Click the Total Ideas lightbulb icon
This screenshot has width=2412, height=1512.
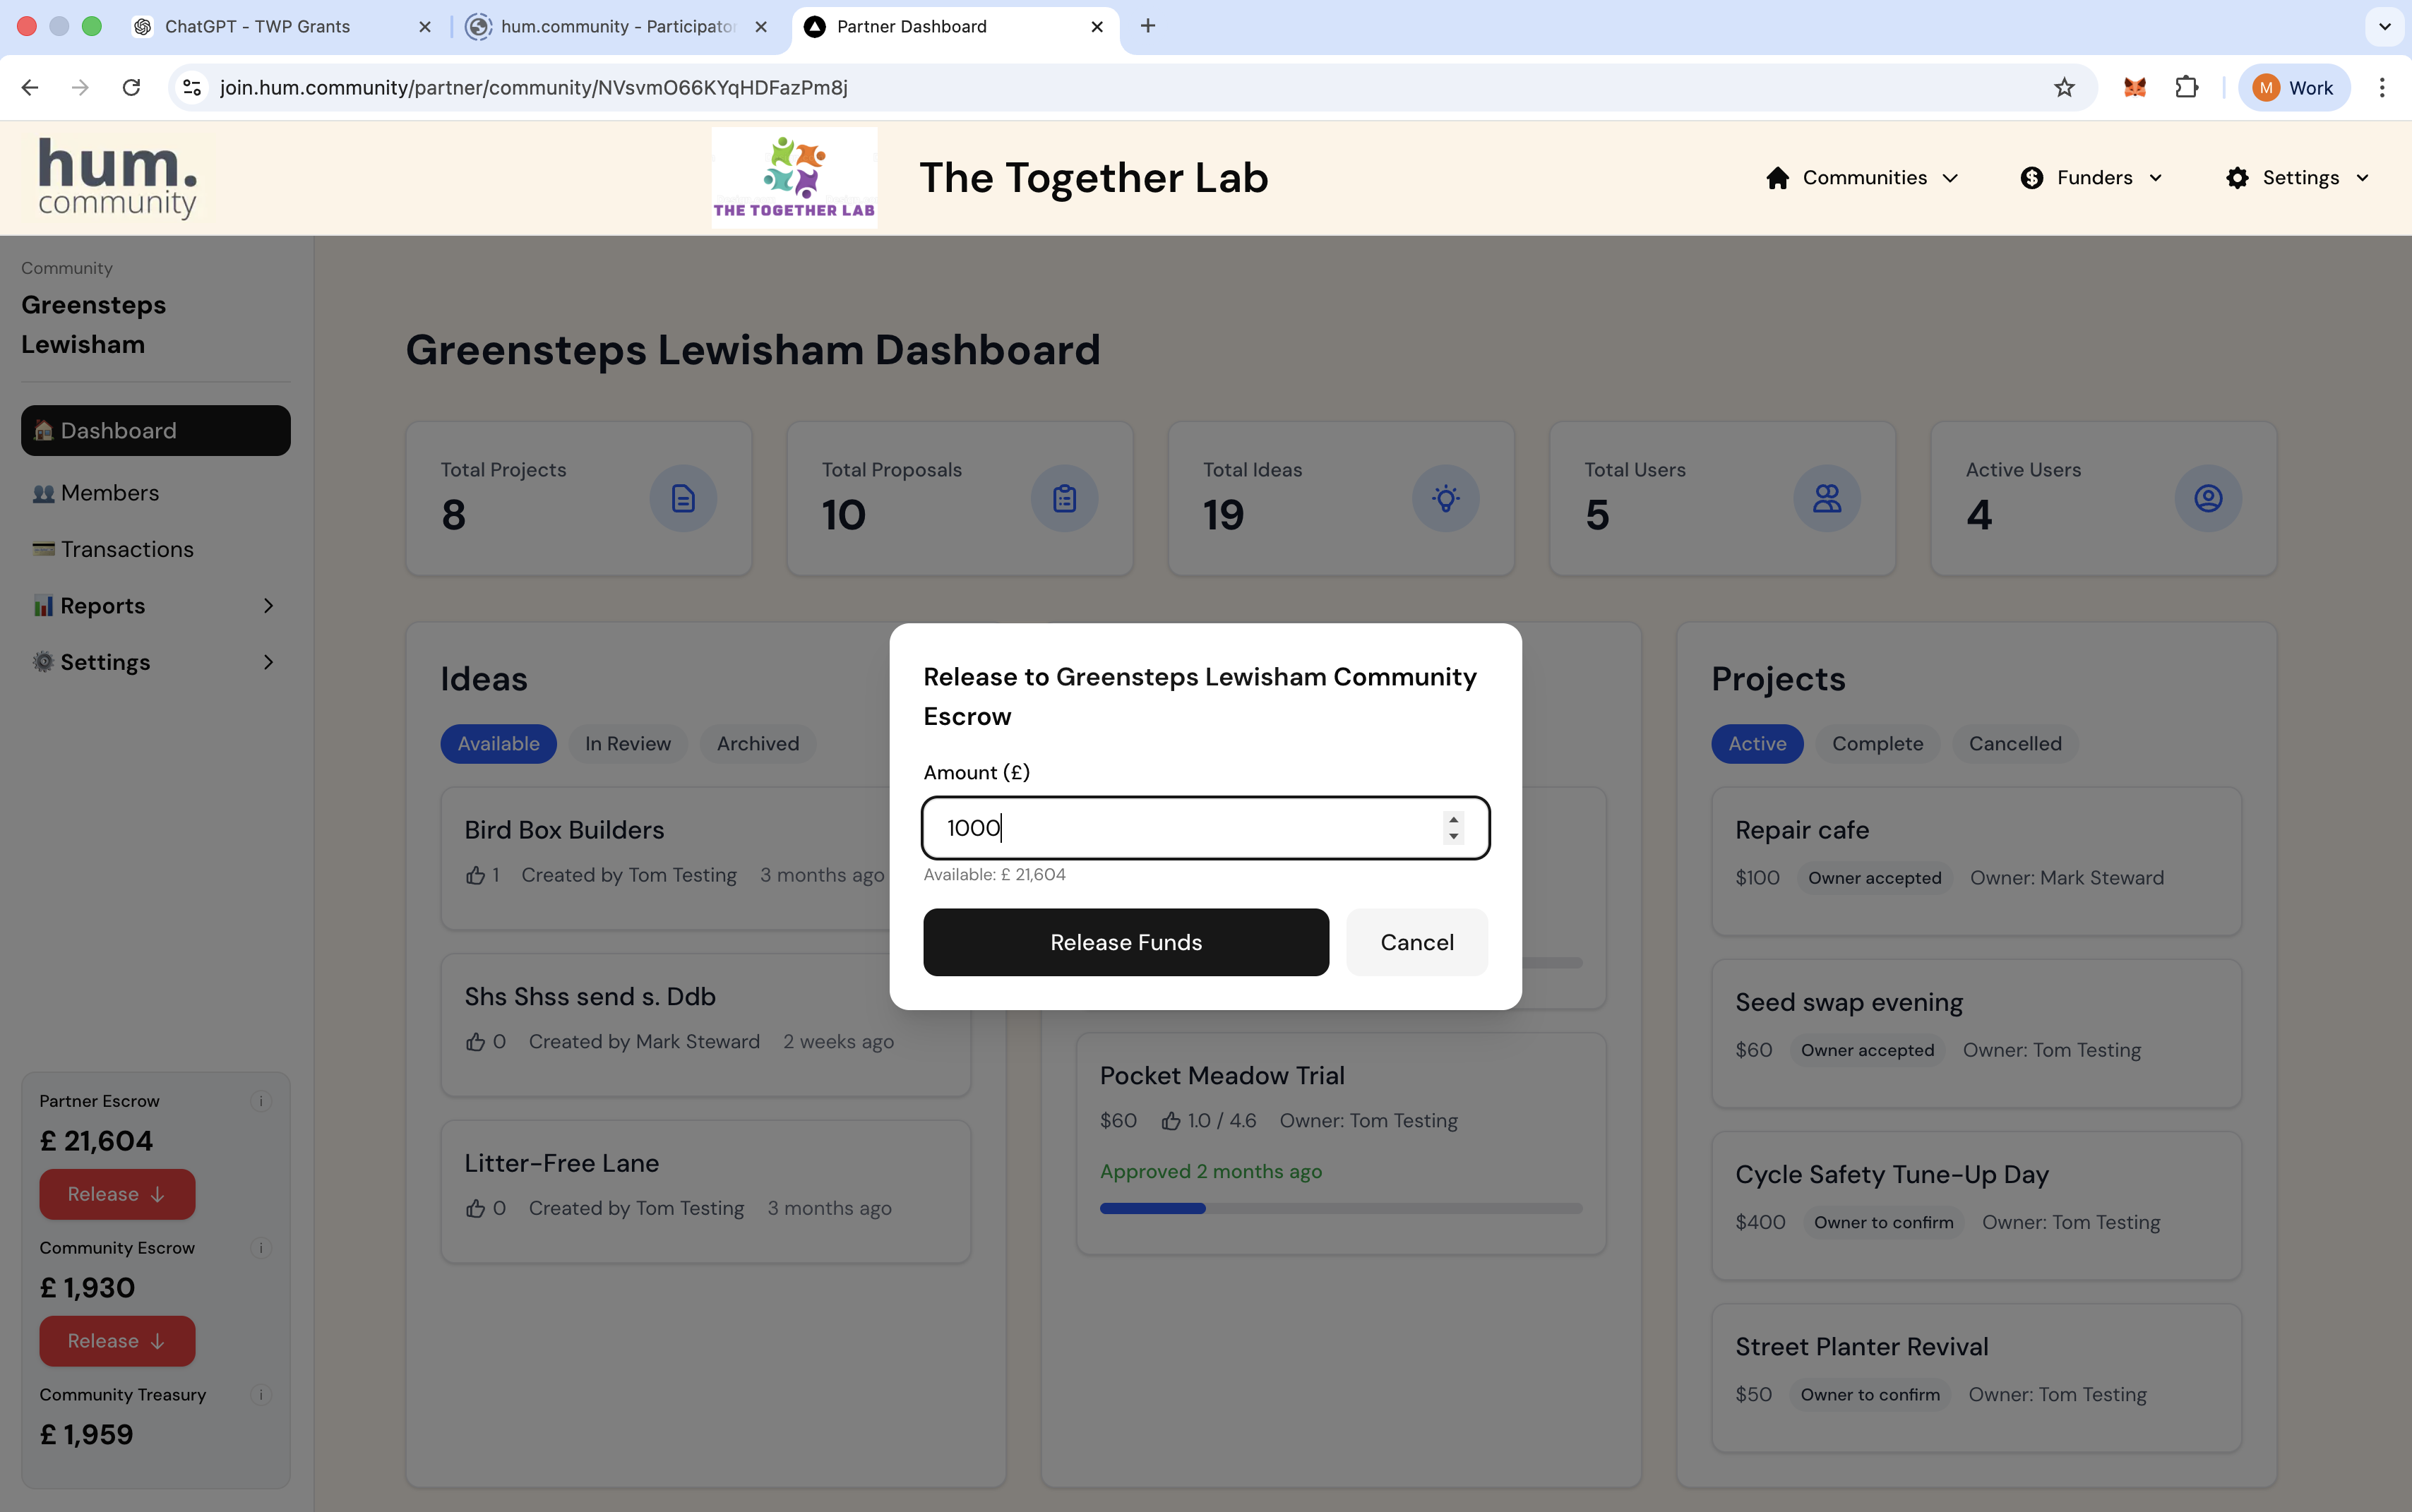[x=1446, y=497]
